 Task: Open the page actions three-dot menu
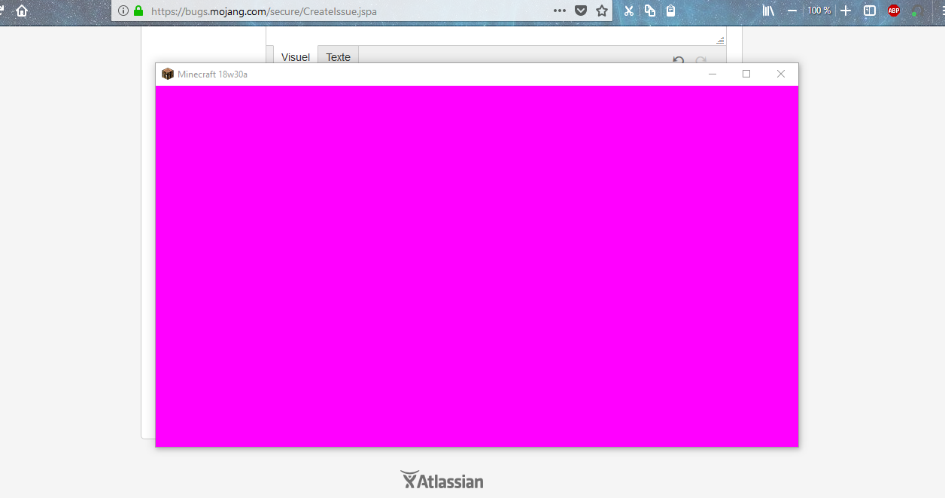click(x=559, y=11)
